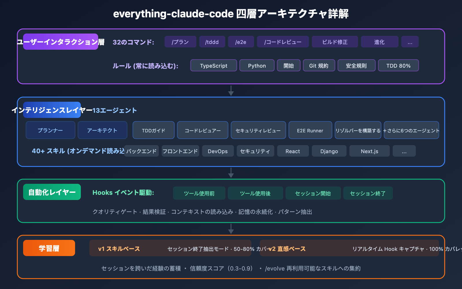Click the Next.js skill chip

tap(369, 151)
